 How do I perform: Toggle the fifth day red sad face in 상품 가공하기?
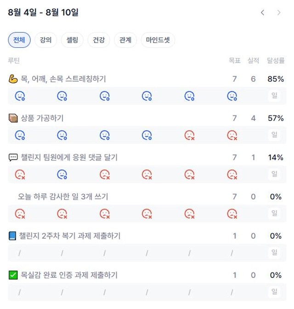(x=189, y=135)
